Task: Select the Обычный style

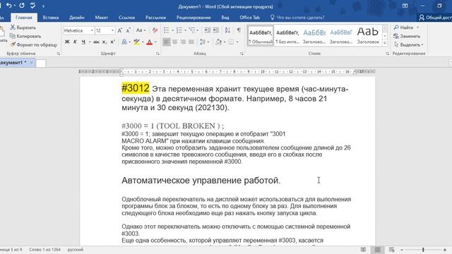Action: coord(261,36)
